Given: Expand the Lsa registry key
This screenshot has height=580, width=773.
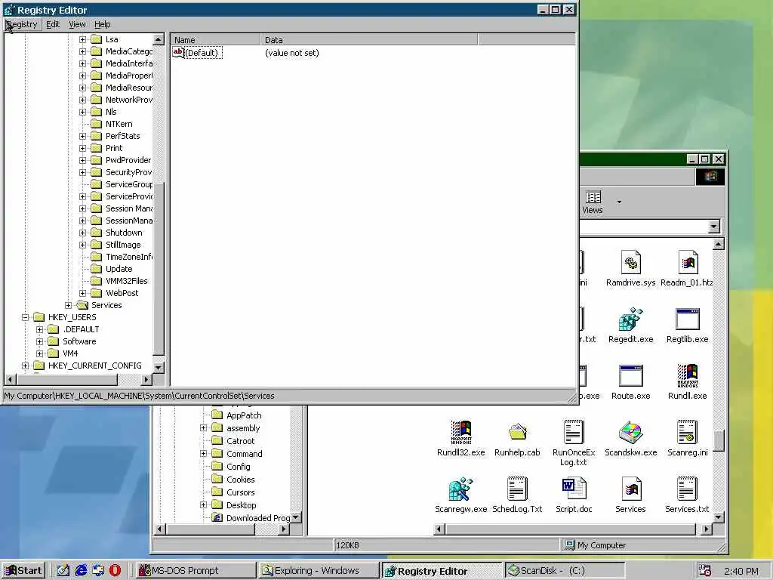Looking at the screenshot, I should click(x=82, y=39).
